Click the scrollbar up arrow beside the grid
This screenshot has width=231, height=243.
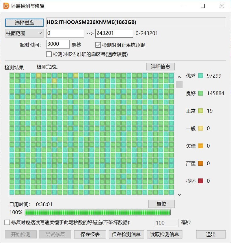(179, 76)
